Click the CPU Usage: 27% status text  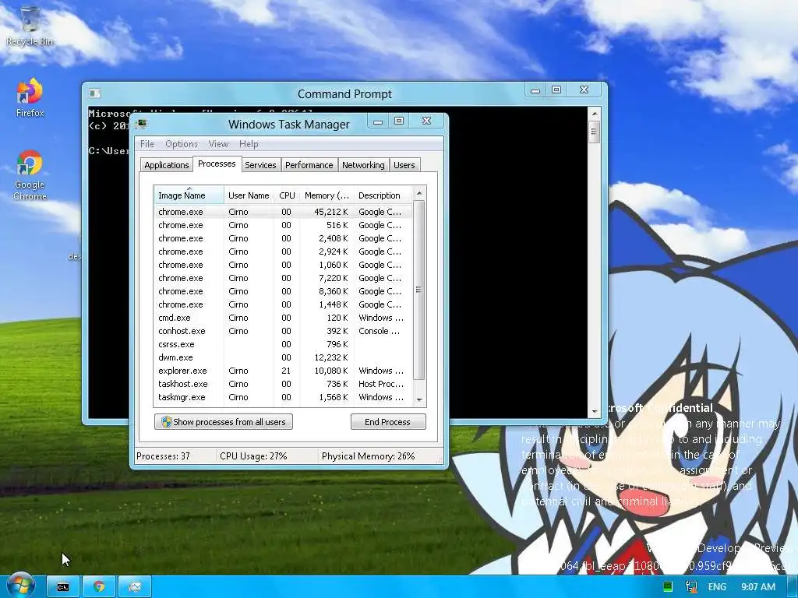click(x=253, y=456)
